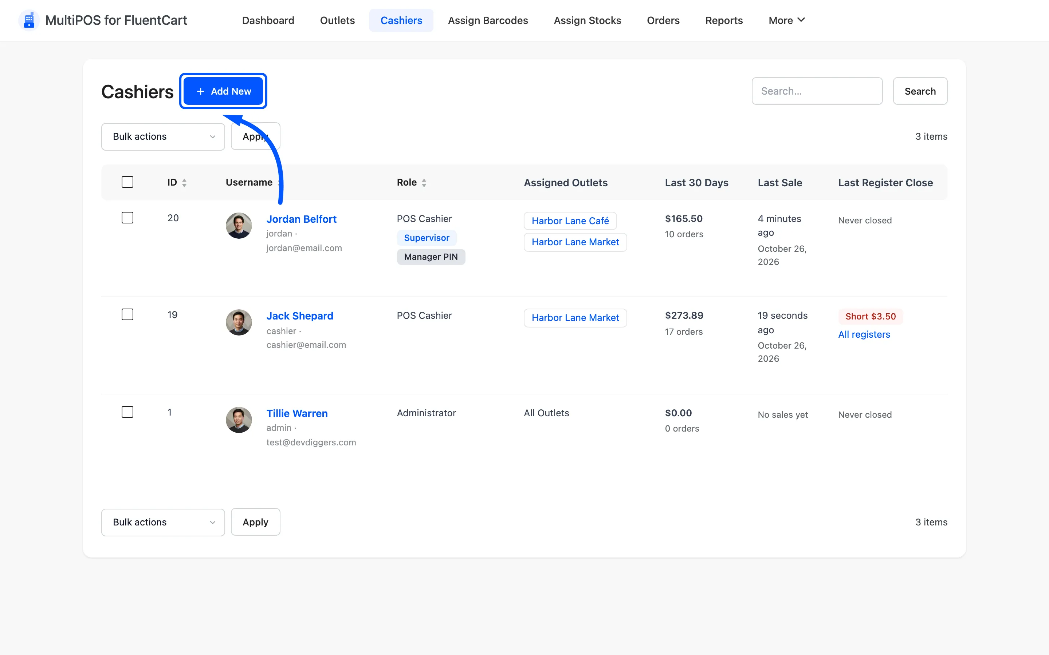Viewport: 1049px width, 655px height.
Task: Check the Jack Shepard row checkbox
Action: coord(127,314)
